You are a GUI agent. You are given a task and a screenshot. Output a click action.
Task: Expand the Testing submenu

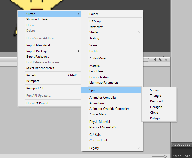(x=112, y=38)
